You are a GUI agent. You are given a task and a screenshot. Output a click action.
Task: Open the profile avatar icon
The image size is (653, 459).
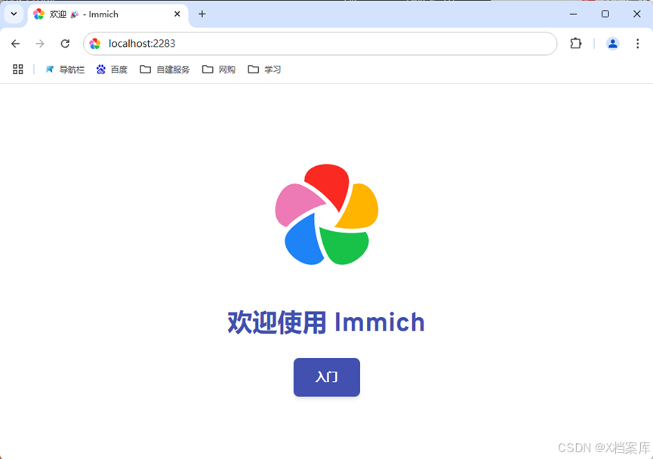612,43
